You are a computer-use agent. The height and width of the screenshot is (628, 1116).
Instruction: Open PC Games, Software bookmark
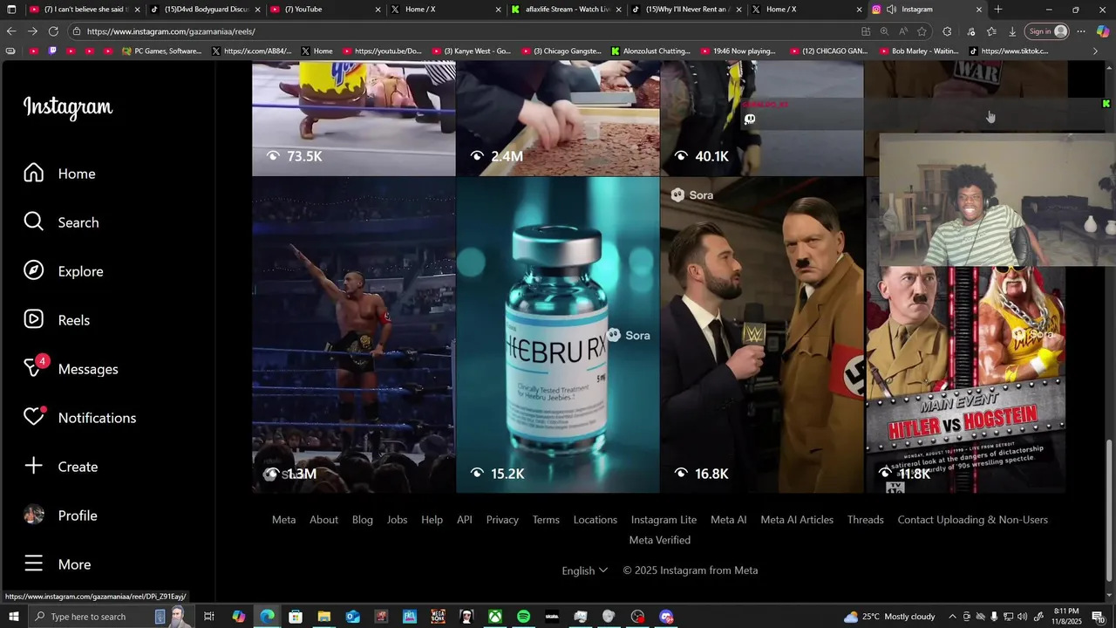click(x=162, y=51)
